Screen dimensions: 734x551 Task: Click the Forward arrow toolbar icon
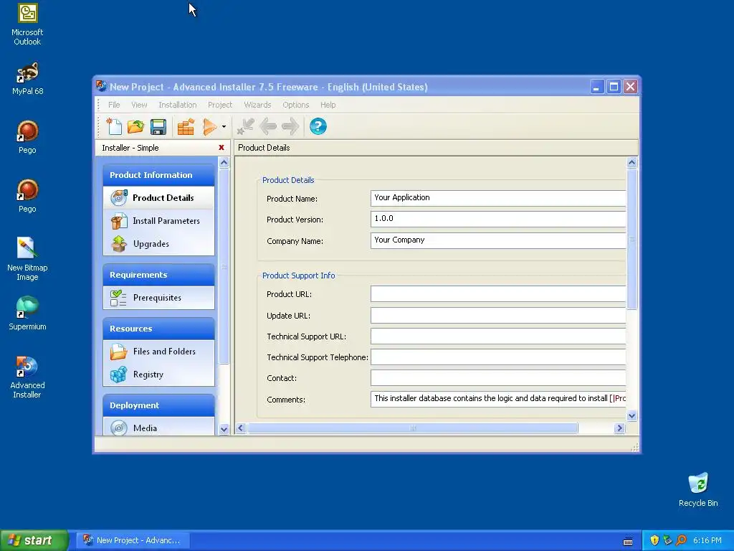point(290,126)
